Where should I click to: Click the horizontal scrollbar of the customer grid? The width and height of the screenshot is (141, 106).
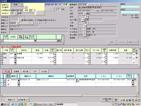(69, 96)
